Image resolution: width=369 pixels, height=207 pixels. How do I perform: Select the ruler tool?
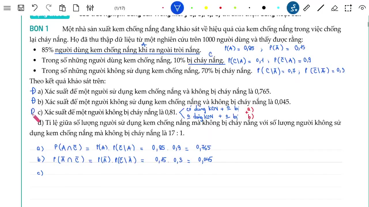tap(307, 8)
